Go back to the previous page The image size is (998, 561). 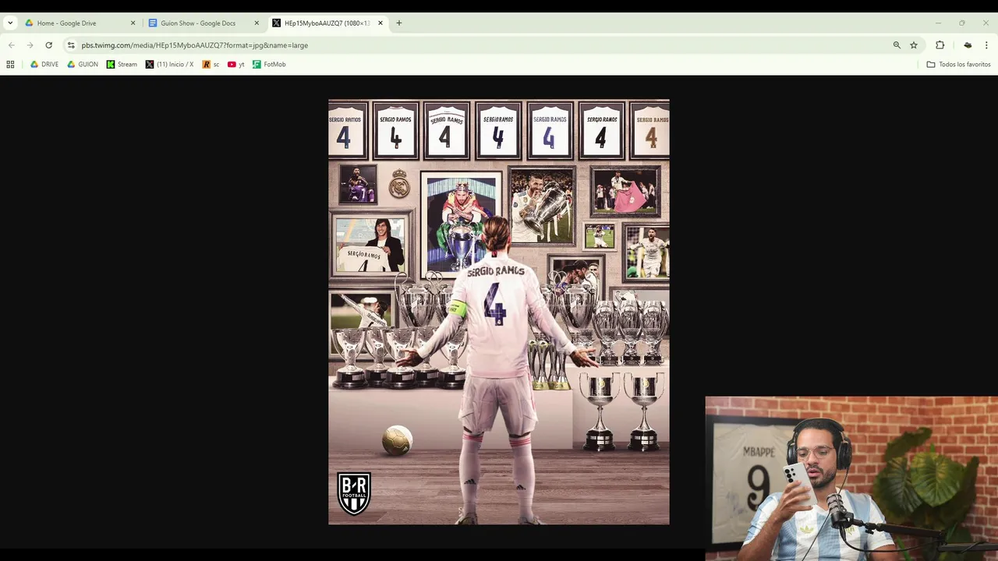point(12,45)
